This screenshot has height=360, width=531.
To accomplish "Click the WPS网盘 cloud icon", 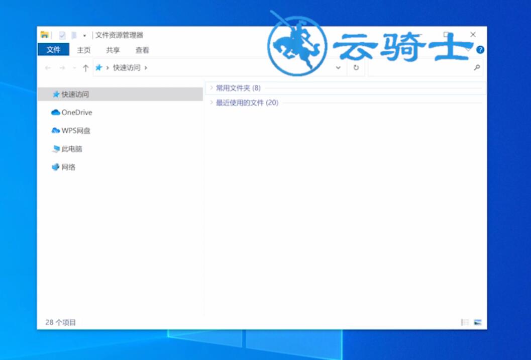I will click(x=56, y=131).
